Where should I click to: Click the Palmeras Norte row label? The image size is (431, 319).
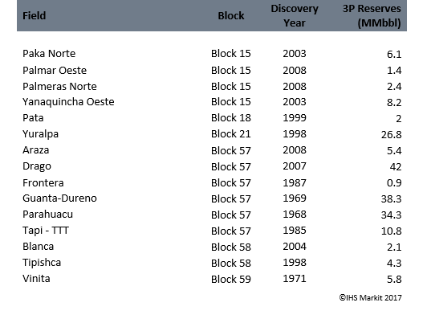(x=59, y=87)
